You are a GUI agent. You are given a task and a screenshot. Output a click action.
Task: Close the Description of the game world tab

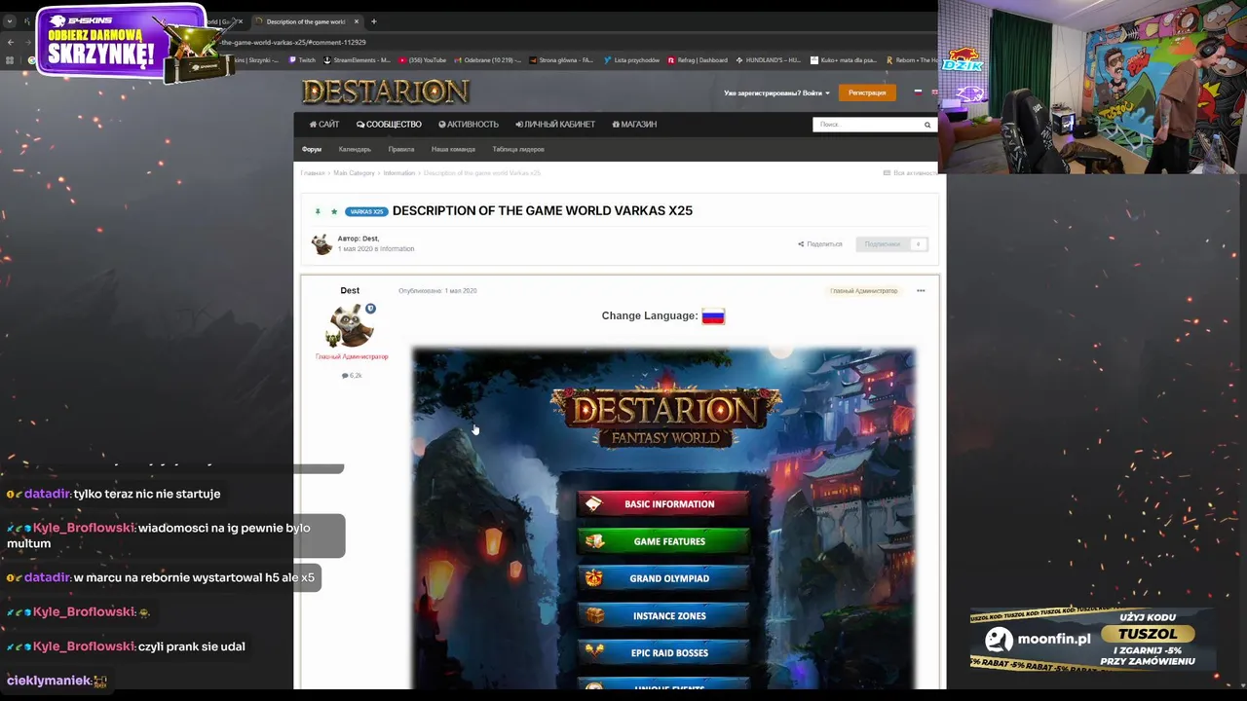tap(356, 21)
